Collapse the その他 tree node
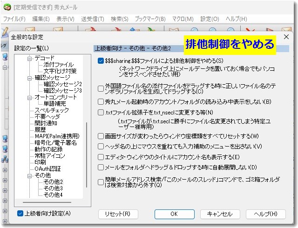Image resolution: width=298 pixels, height=228 pixels. click(x=29, y=176)
